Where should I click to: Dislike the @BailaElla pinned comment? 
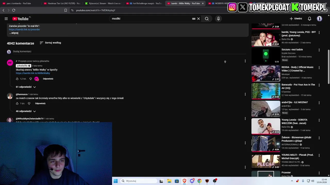[30, 79]
